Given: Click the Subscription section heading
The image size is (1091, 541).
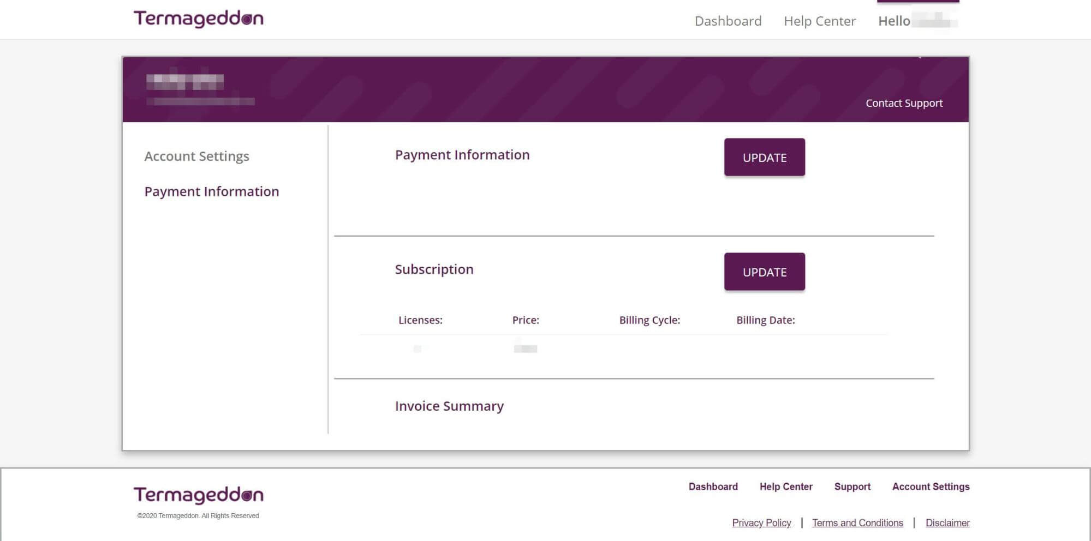Looking at the screenshot, I should pos(434,269).
